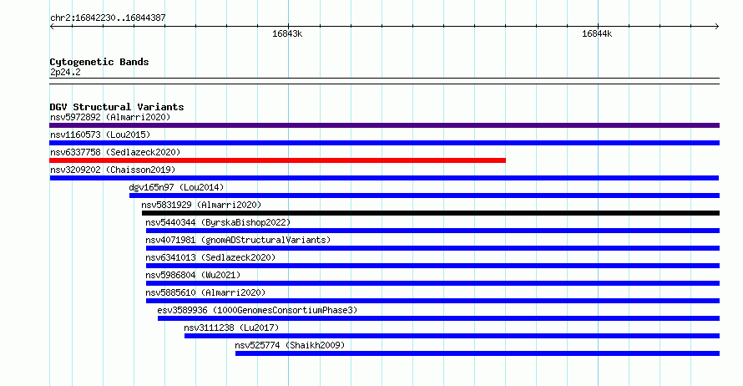Click the blue nsv525774 variant bar

click(x=478, y=353)
